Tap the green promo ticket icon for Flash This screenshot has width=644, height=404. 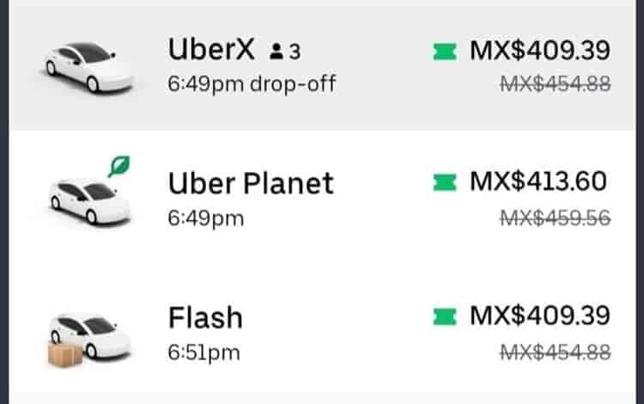tap(446, 317)
